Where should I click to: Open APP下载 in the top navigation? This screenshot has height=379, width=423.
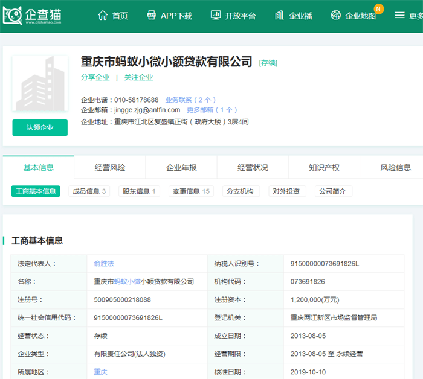pyautogui.click(x=176, y=16)
